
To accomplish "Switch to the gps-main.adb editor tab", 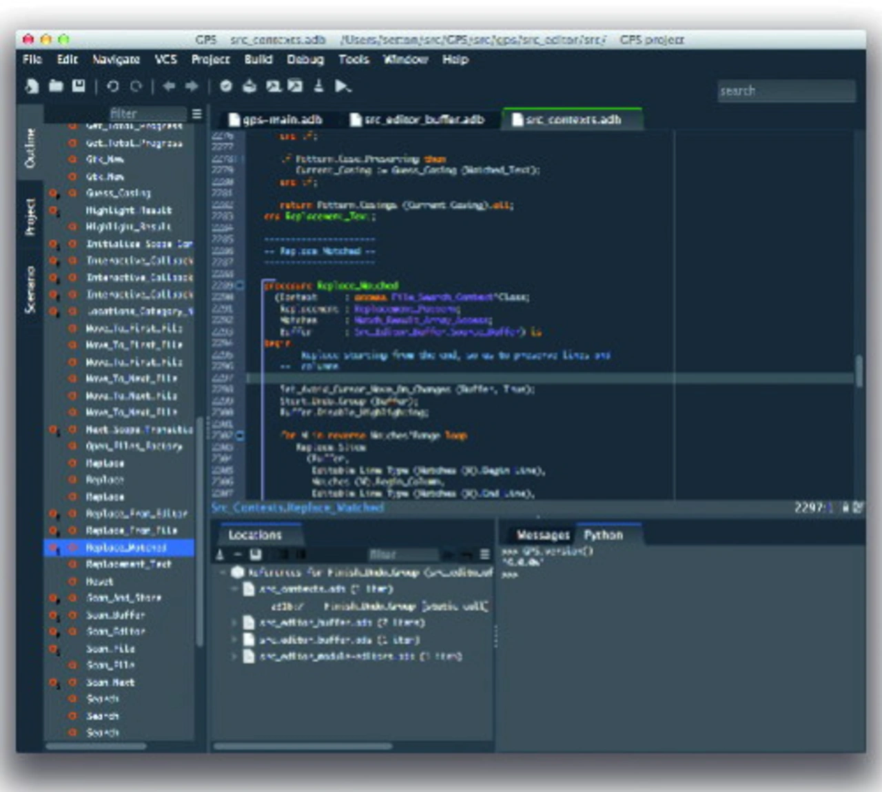I will (275, 120).
